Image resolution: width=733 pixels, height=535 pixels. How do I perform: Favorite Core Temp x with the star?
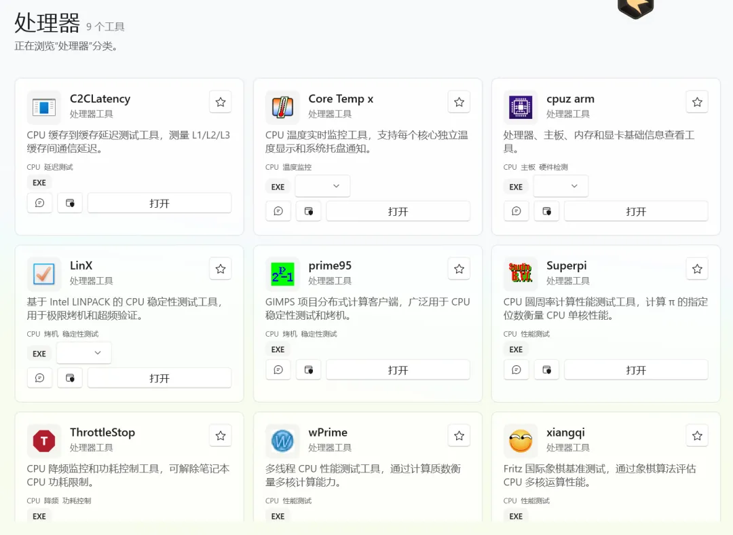coord(459,102)
